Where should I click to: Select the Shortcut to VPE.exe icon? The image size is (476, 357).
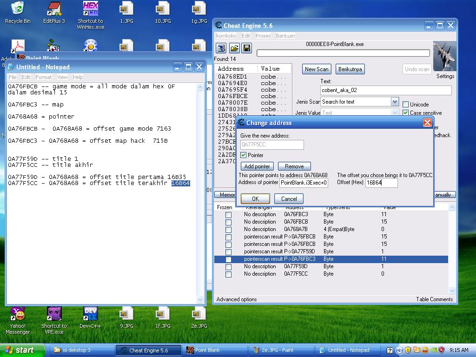click(x=54, y=314)
